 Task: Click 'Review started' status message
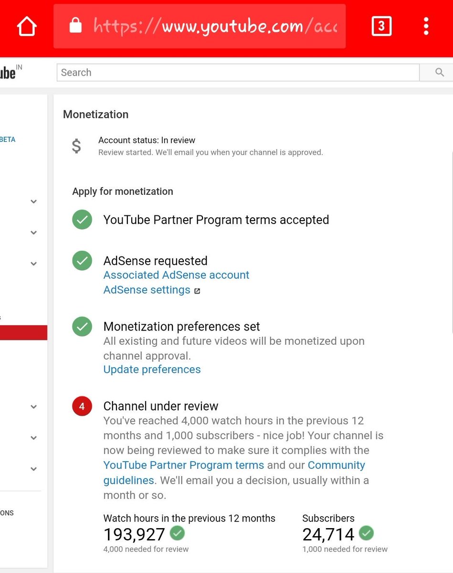[211, 153]
